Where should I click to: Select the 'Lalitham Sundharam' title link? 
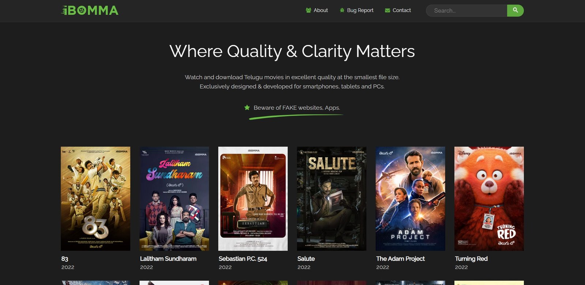pyautogui.click(x=168, y=259)
